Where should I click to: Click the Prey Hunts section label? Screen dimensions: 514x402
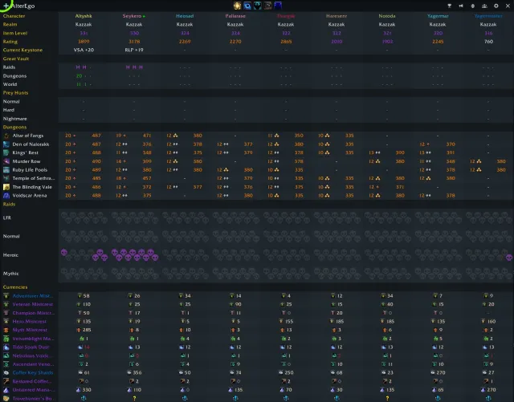coord(15,93)
